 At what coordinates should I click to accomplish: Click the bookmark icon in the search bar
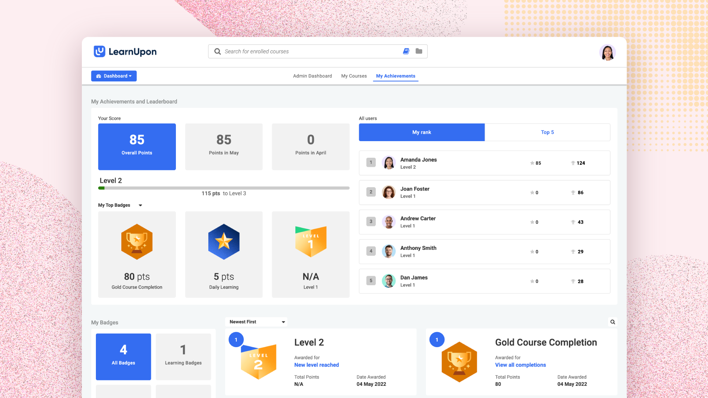pos(406,51)
